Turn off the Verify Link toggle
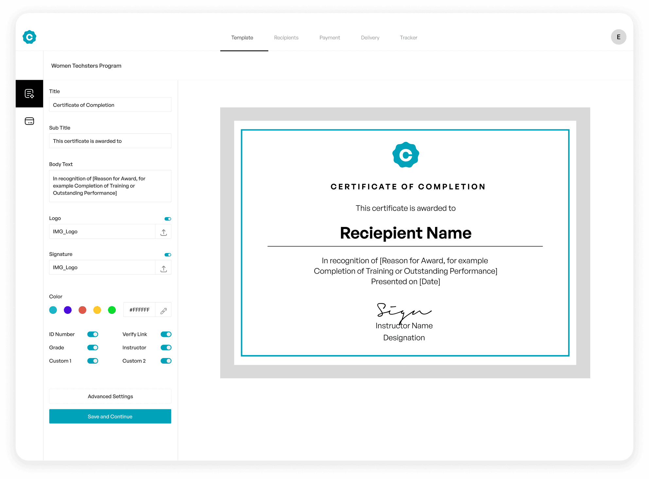Viewport: 649px width, 479px height. point(166,334)
